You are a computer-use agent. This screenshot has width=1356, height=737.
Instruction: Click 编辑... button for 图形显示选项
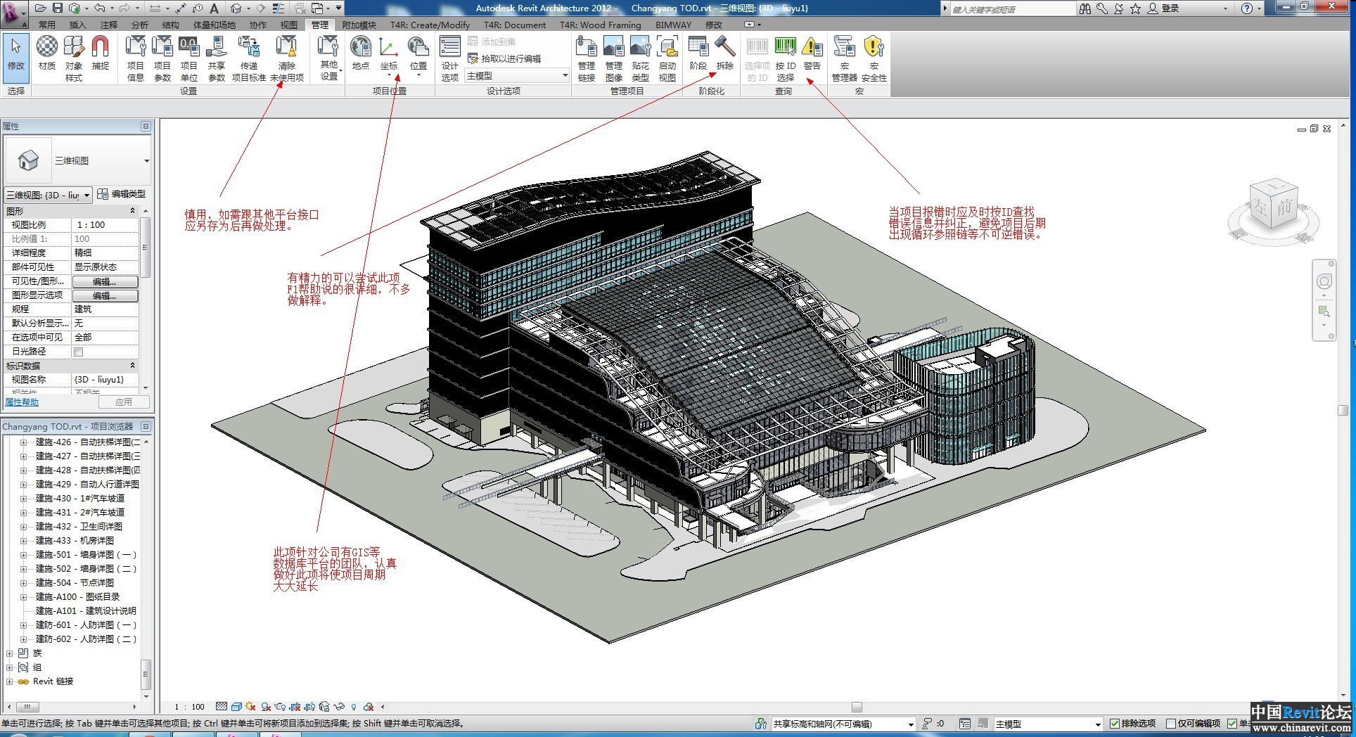tap(105, 295)
